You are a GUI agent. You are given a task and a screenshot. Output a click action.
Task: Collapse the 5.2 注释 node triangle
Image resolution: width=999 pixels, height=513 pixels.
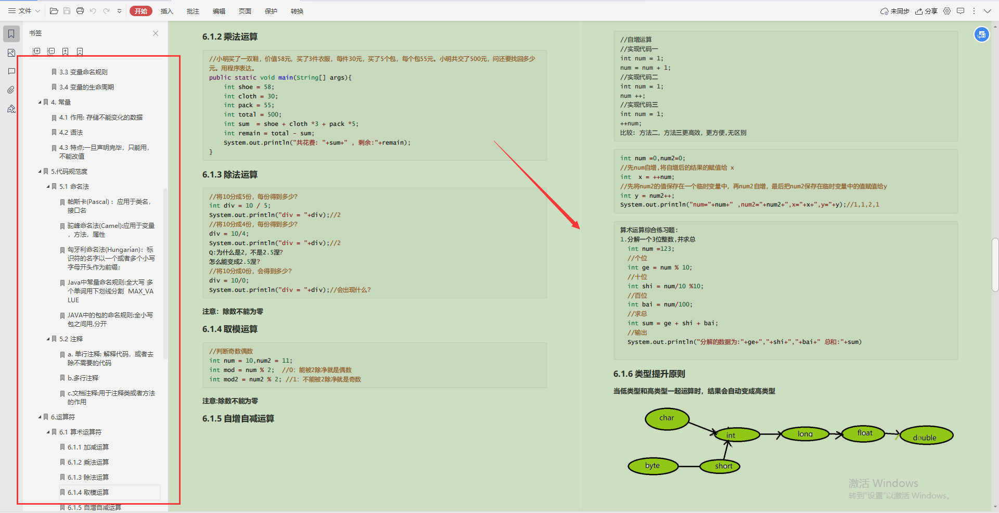48,339
